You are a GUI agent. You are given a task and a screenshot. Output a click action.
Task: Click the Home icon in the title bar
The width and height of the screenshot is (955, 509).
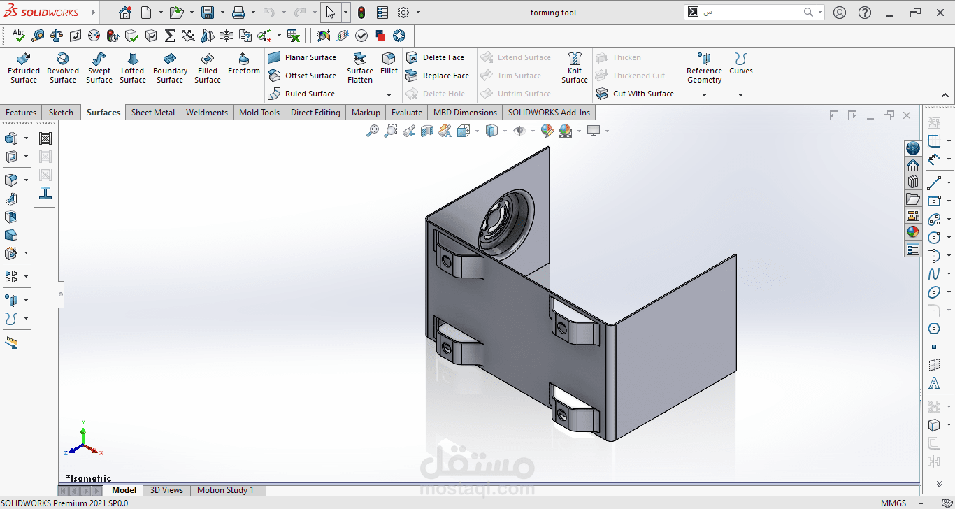124,13
